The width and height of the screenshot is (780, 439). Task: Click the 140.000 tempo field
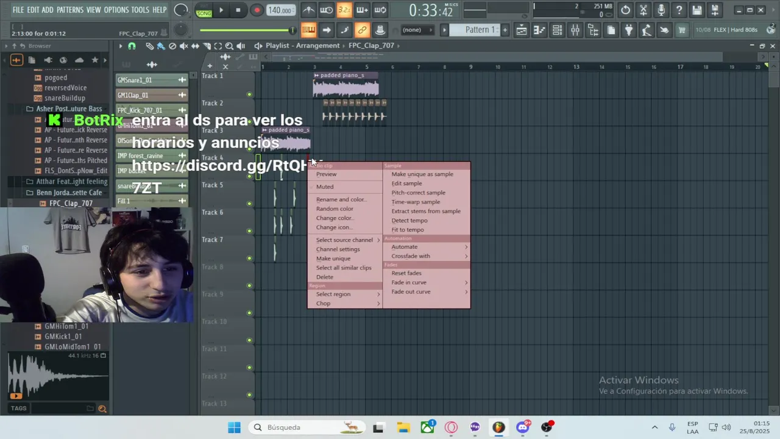pos(280,10)
